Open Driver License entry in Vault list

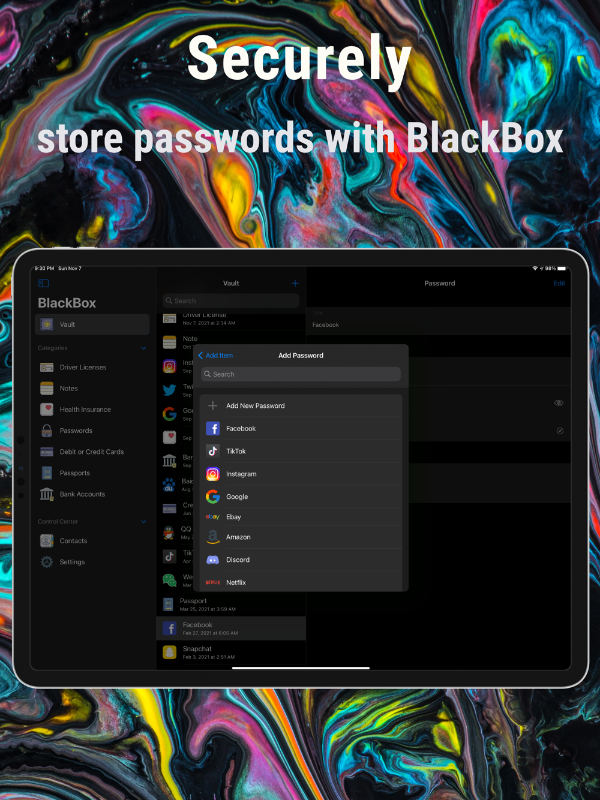[231, 320]
